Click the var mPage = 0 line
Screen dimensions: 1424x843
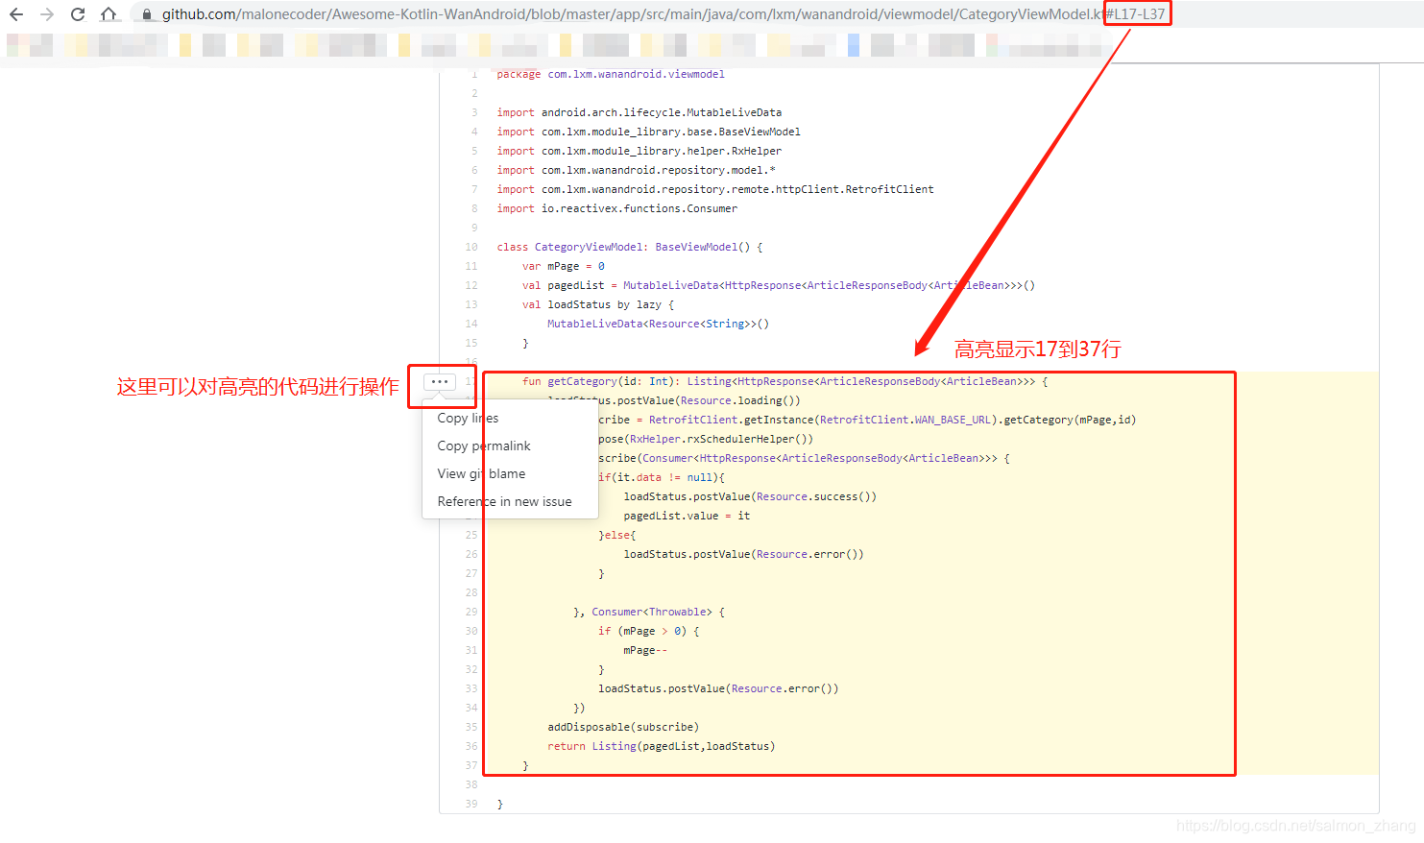[x=564, y=266]
